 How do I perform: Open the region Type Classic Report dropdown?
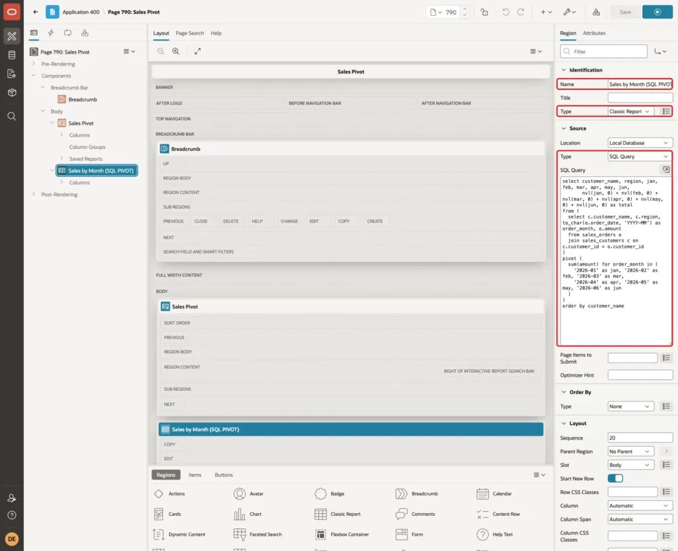(x=630, y=111)
